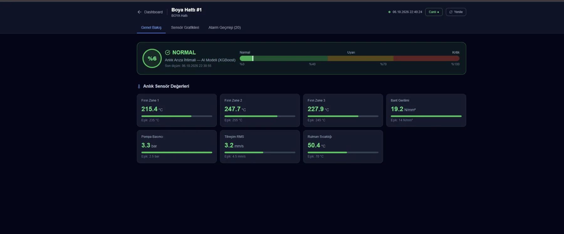Click the %6 circular gauge
The width and height of the screenshot is (564, 234).
(152, 58)
